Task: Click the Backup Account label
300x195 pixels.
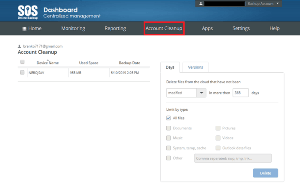Action: tap(260, 4)
